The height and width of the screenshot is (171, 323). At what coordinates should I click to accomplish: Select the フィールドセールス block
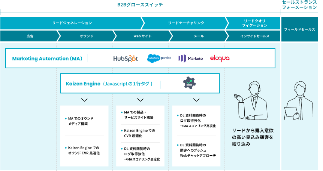pos(299,29)
